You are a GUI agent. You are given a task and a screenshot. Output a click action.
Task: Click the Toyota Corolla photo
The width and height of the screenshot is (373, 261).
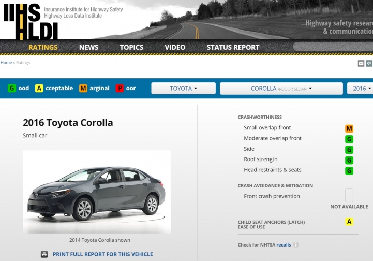pyautogui.click(x=97, y=192)
